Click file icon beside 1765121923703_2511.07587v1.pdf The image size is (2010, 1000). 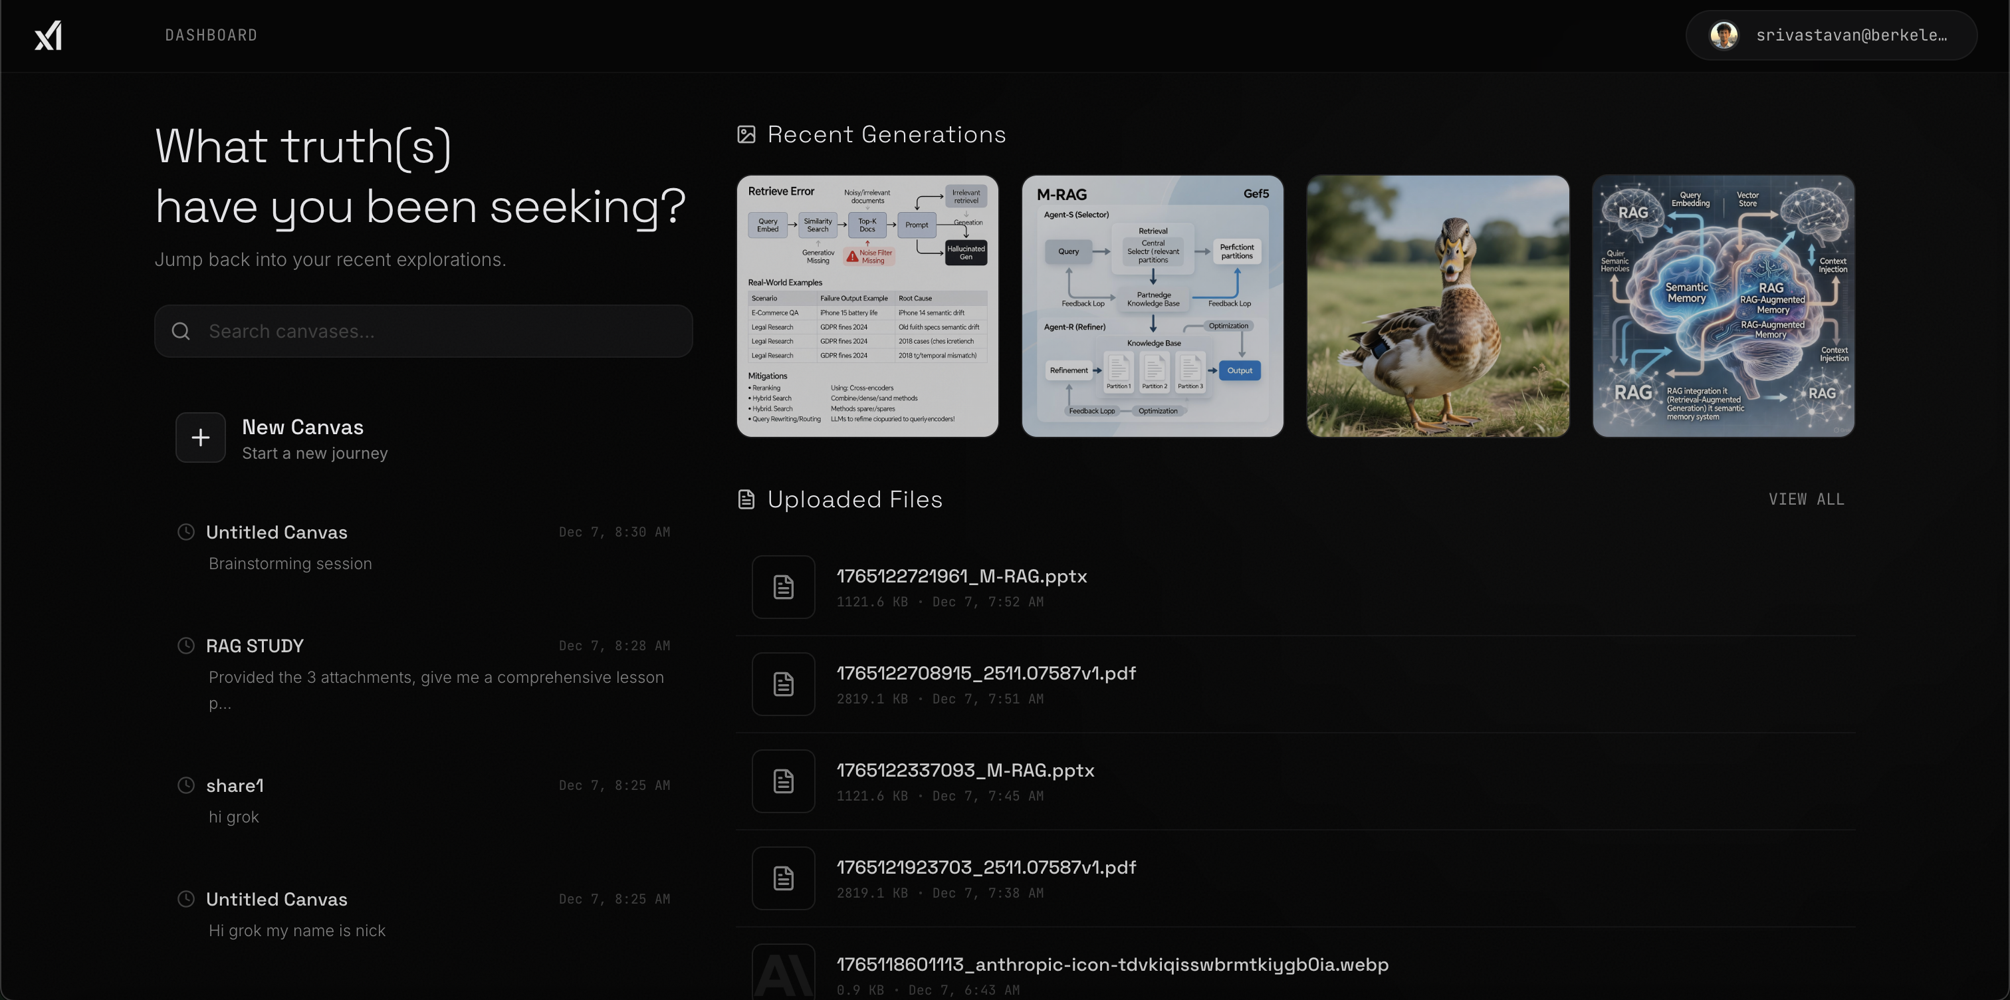point(784,878)
